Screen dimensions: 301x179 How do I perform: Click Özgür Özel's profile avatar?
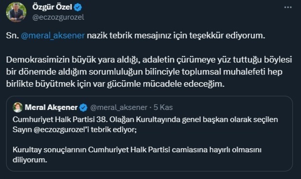pyautogui.click(x=16, y=12)
